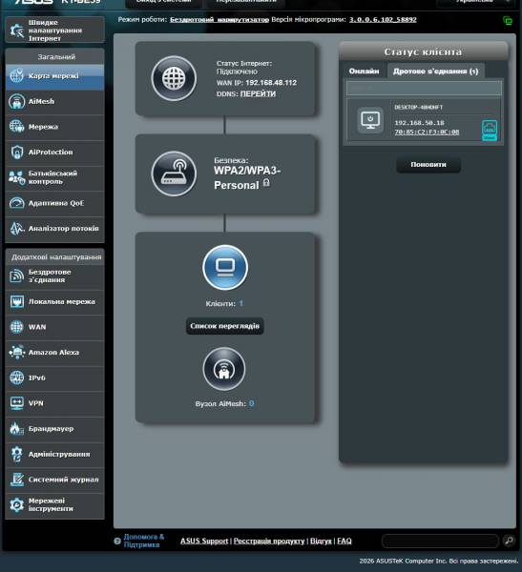Click the client MAC address 70:85:C2:F3:8C:08
The height and width of the screenshot is (572, 522).
[427, 133]
